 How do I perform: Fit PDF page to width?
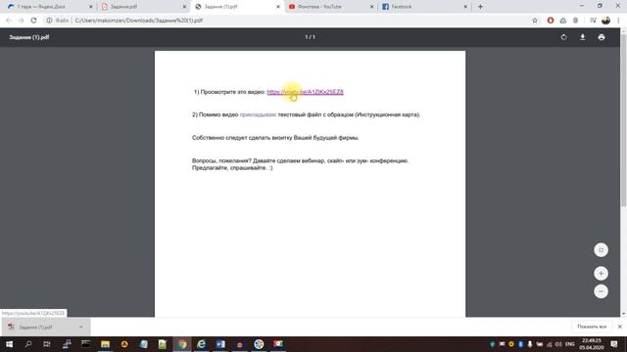pyautogui.click(x=601, y=250)
